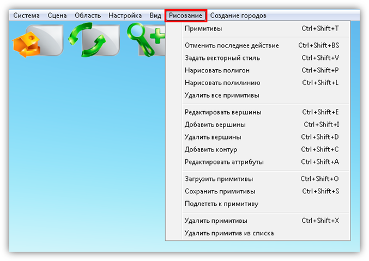The width and height of the screenshot is (369, 261).
Task: Select Задать векторный стиль
Action: click(222, 58)
